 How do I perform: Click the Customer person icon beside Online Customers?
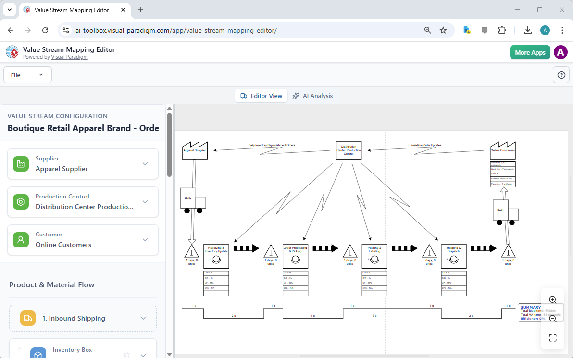(21, 239)
